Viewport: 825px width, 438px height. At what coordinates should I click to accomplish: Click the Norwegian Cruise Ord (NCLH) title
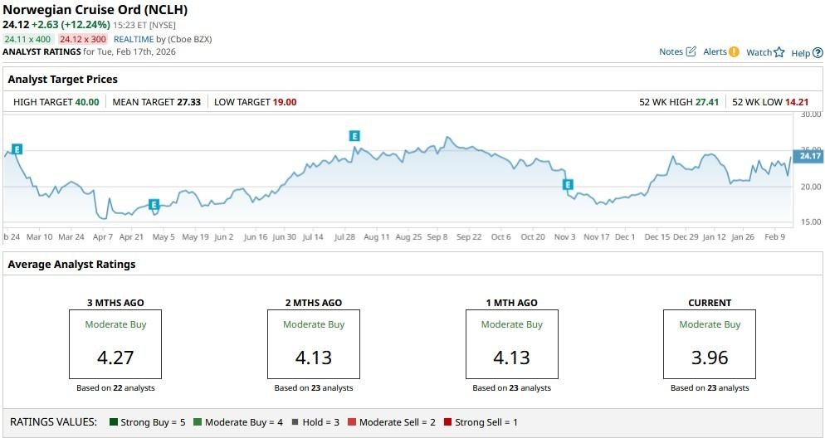(x=95, y=9)
